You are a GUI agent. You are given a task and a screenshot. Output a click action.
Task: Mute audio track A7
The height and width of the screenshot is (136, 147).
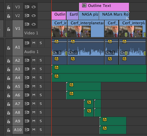click(x=34, y=103)
